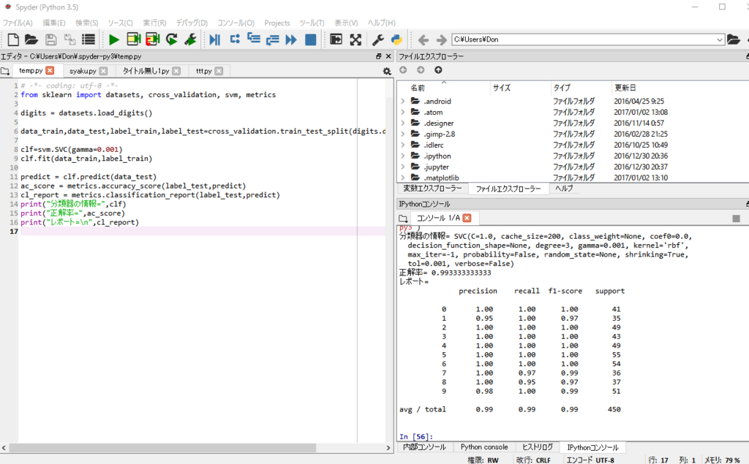Maximize the current pane
749x464 pixels.
336,39
